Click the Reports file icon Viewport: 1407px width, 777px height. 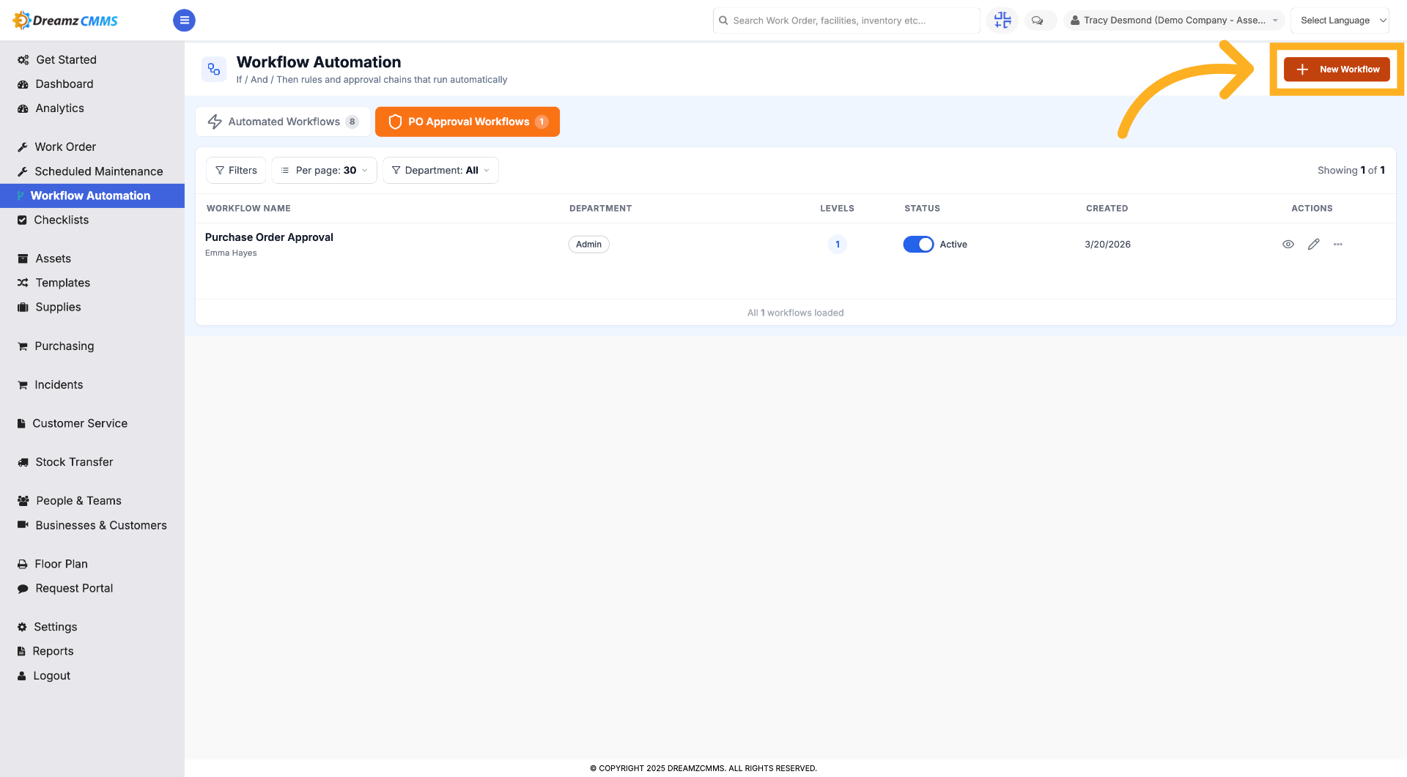click(21, 652)
